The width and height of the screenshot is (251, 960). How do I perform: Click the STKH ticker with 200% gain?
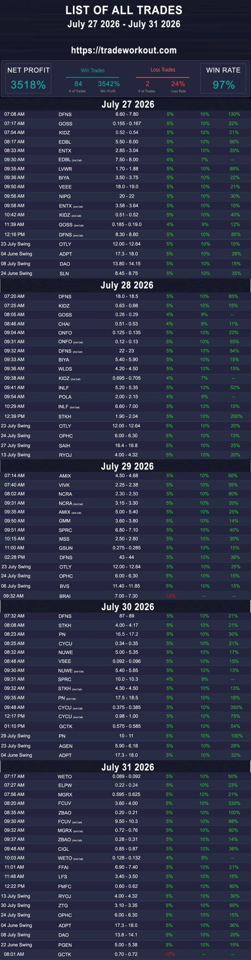(65, 417)
